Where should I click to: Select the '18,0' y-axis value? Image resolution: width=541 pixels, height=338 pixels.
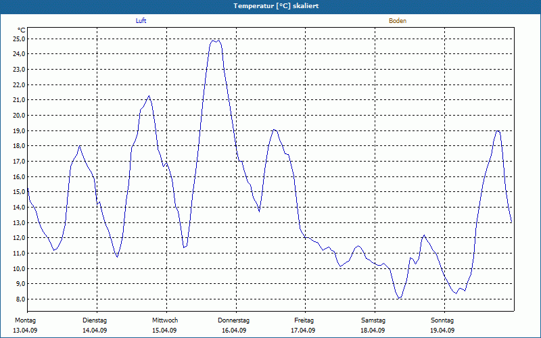point(19,146)
